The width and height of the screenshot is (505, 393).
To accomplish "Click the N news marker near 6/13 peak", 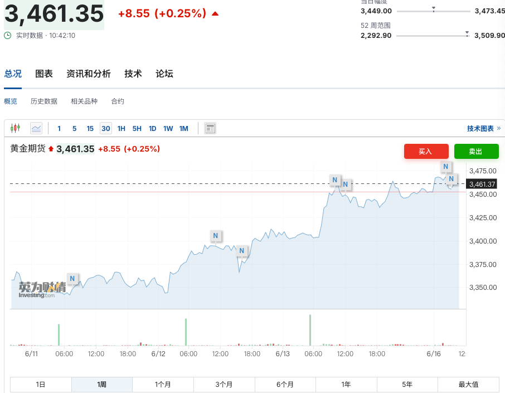I will pos(335,181).
